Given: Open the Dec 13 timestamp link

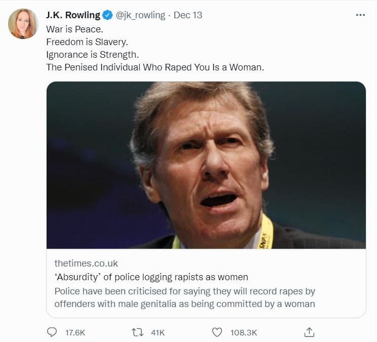Looking at the screenshot, I should point(188,15).
